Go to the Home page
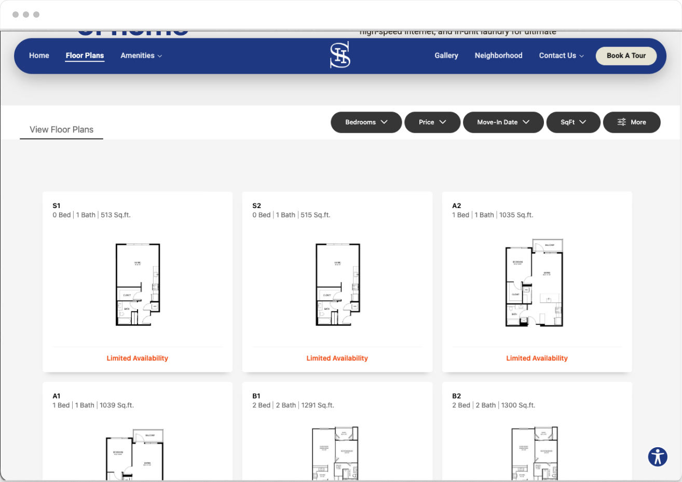The image size is (682, 482). pyautogui.click(x=39, y=56)
